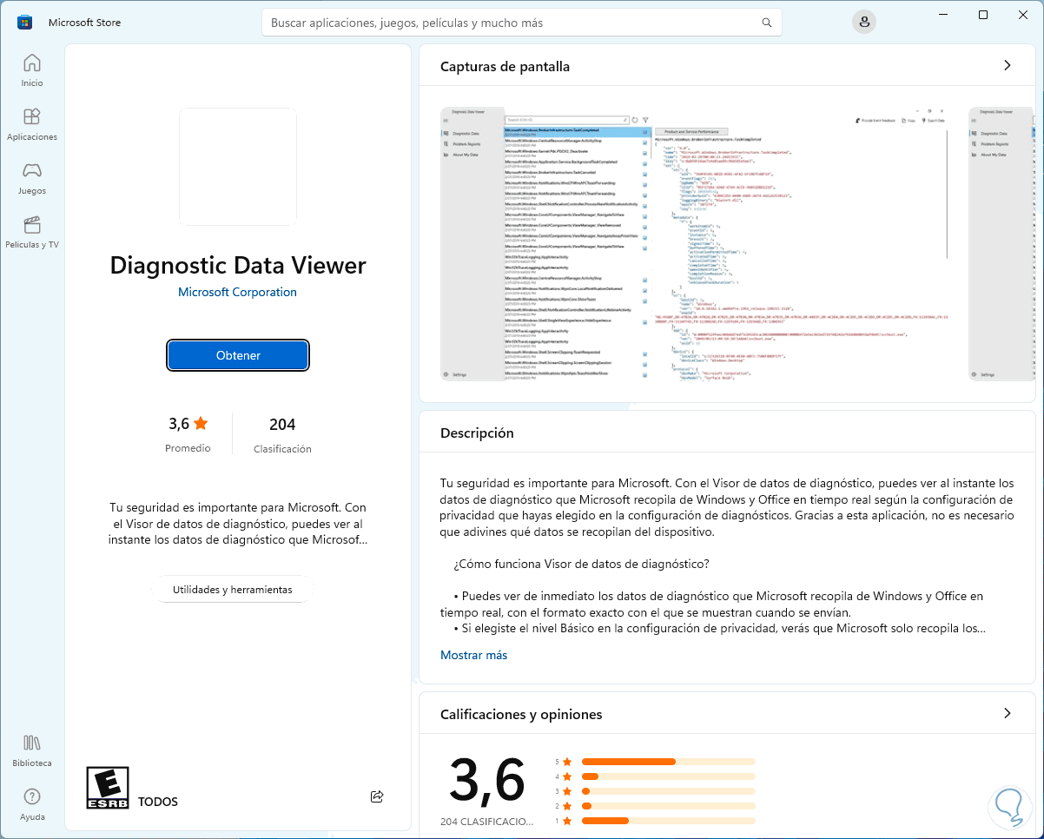Click the 4-star rating bar

[x=669, y=776]
